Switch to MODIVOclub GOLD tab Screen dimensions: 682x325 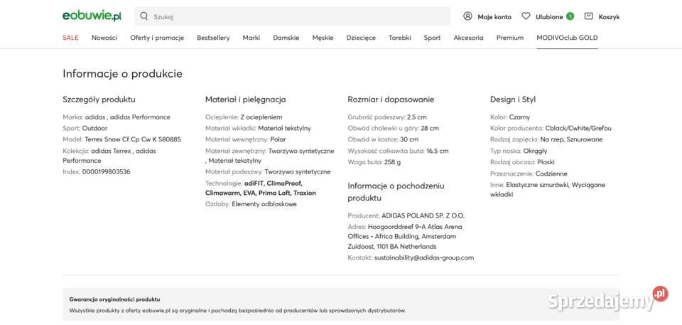567,38
